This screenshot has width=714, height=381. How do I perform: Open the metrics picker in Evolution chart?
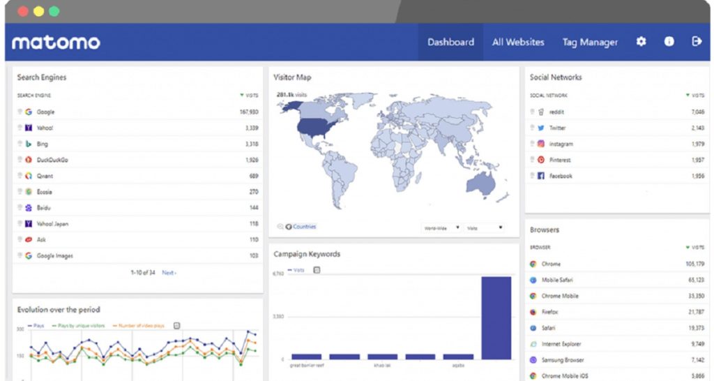176,325
